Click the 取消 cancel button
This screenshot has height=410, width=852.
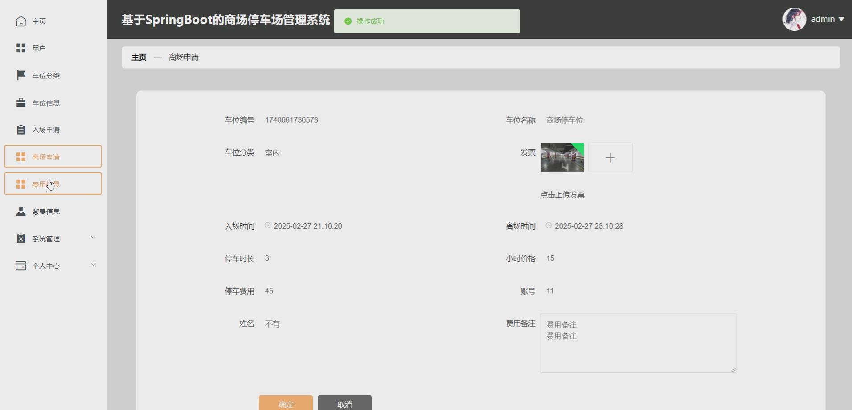pos(344,403)
